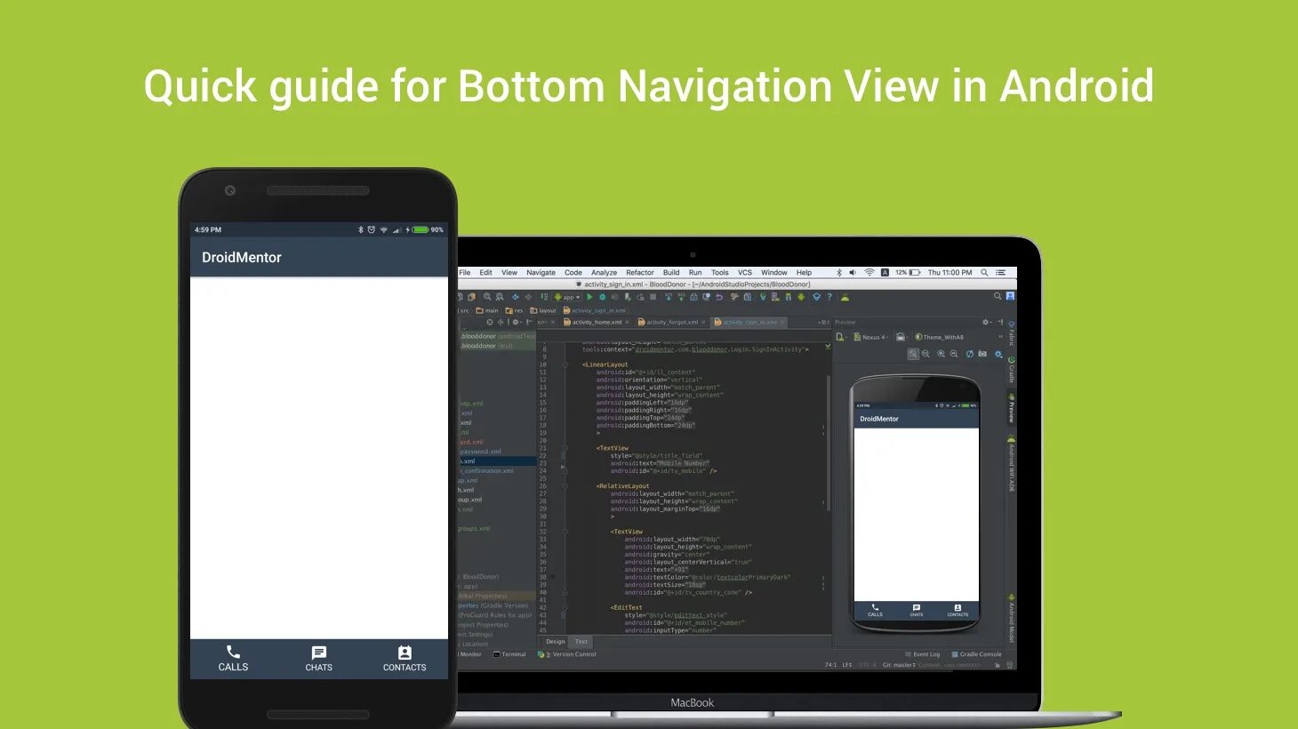Click the macOS Spotlight search icon

984,273
